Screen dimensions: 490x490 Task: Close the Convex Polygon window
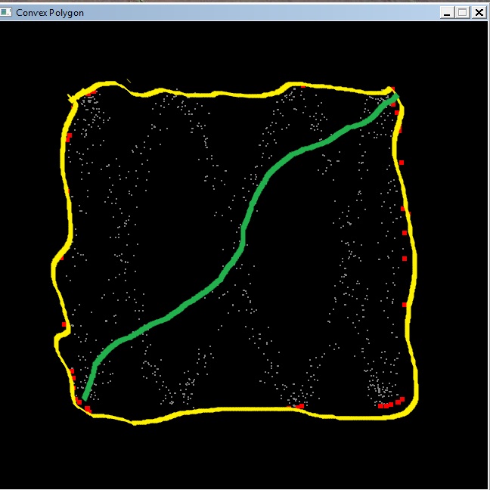pyautogui.click(x=479, y=13)
